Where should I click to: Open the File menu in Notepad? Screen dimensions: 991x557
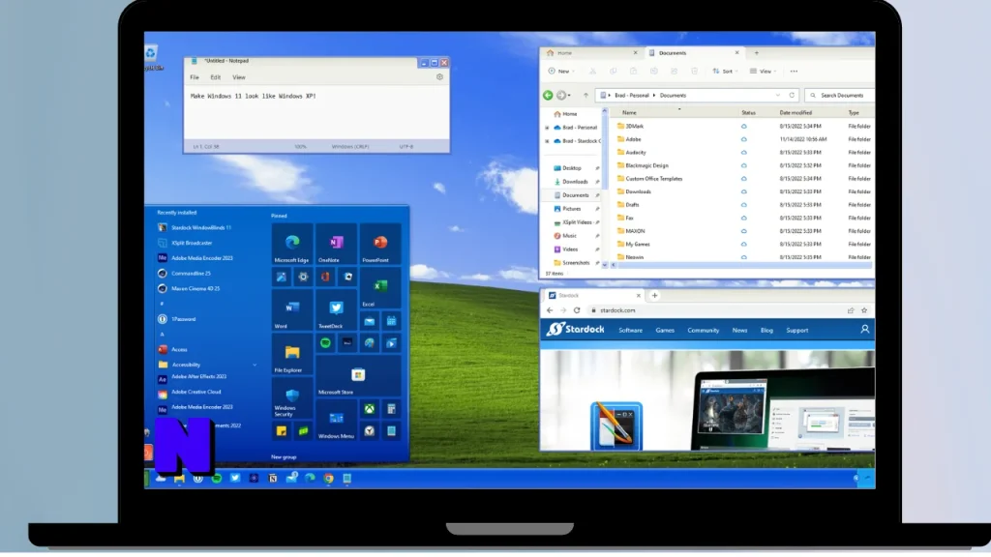195,77
